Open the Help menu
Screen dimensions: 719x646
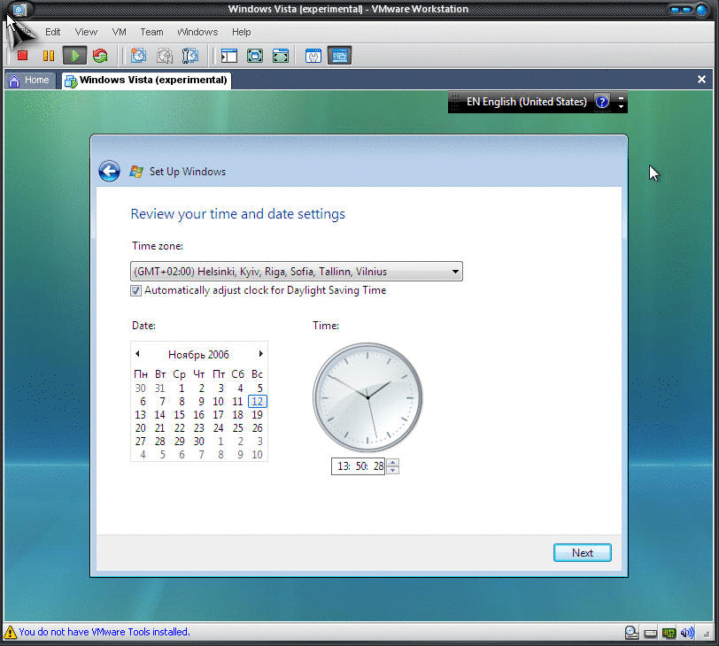(x=241, y=32)
